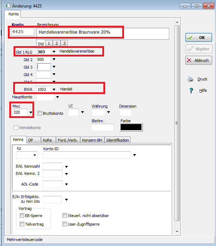
Task: Click into the Konto-ID input field
Action: click(x=87, y=155)
